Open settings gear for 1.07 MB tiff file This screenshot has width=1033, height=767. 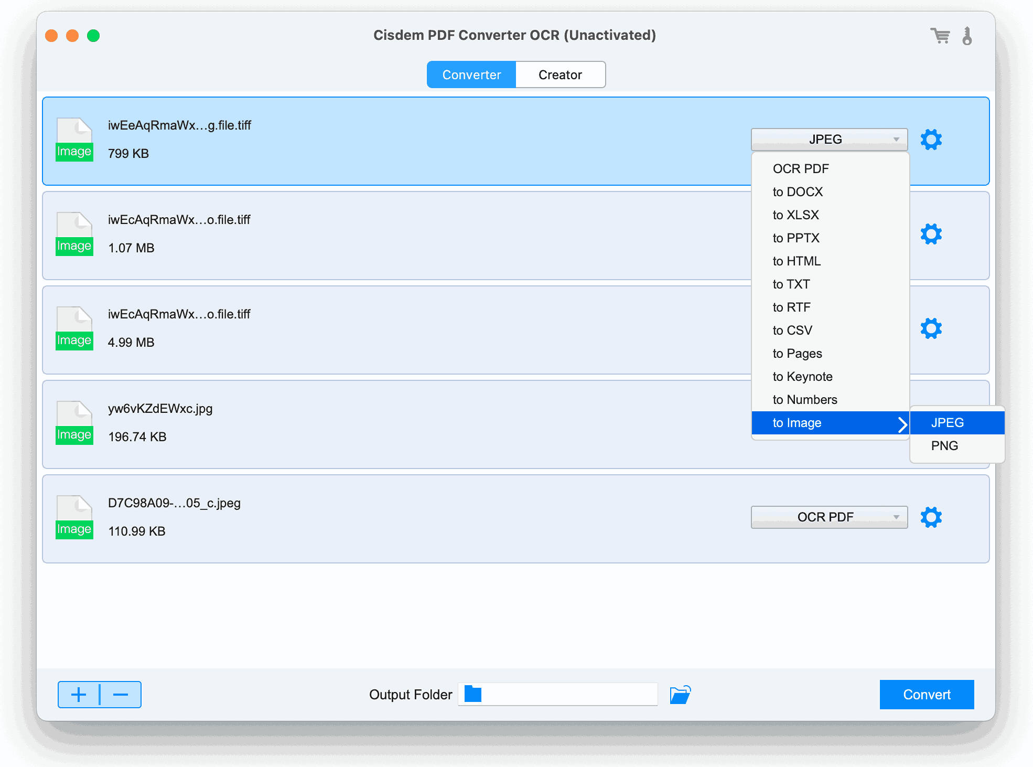tap(931, 234)
